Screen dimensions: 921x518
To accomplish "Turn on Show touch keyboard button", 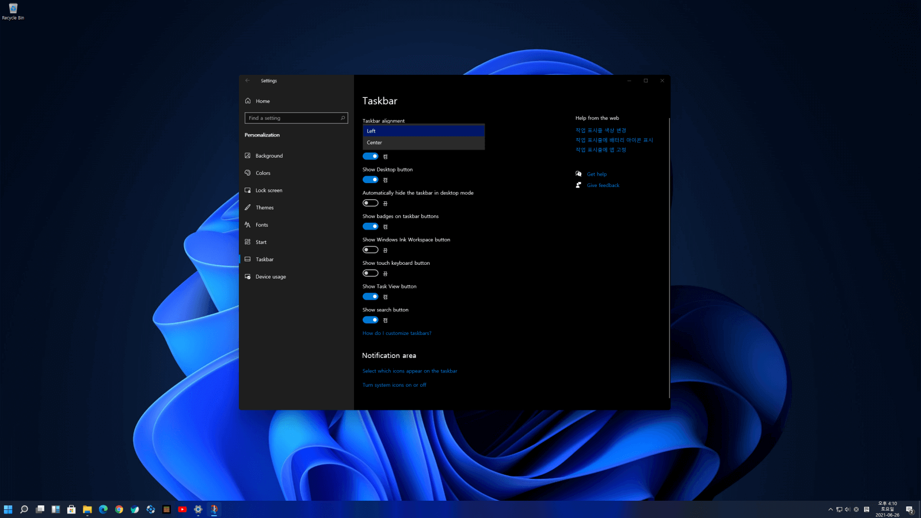I will point(371,273).
